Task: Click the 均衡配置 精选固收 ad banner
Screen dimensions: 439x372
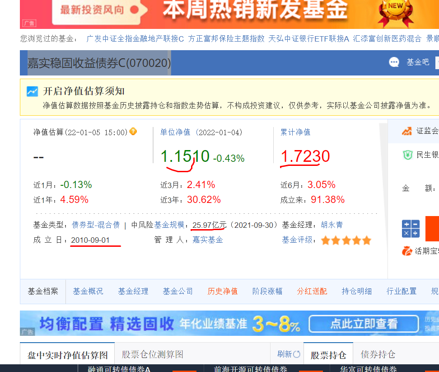Action: (229, 323)
